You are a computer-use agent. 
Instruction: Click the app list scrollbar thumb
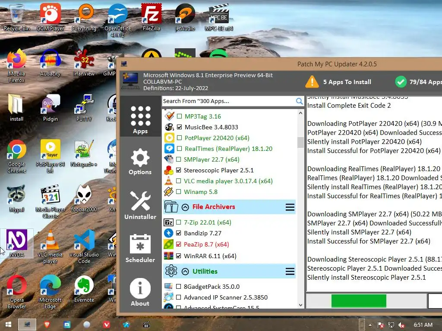pos(300,142)
